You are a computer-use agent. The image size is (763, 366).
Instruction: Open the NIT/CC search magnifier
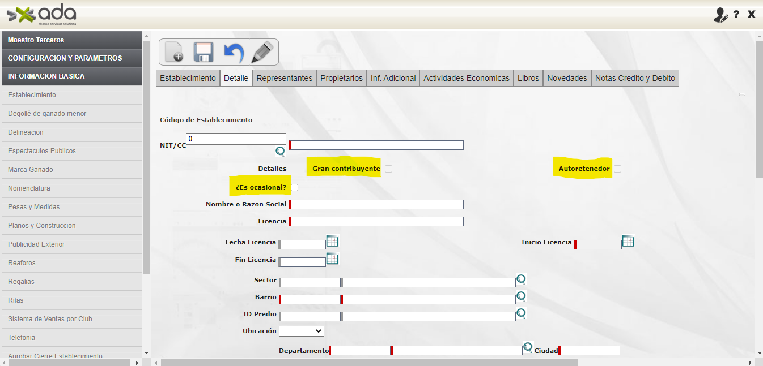tap(280, 151)
